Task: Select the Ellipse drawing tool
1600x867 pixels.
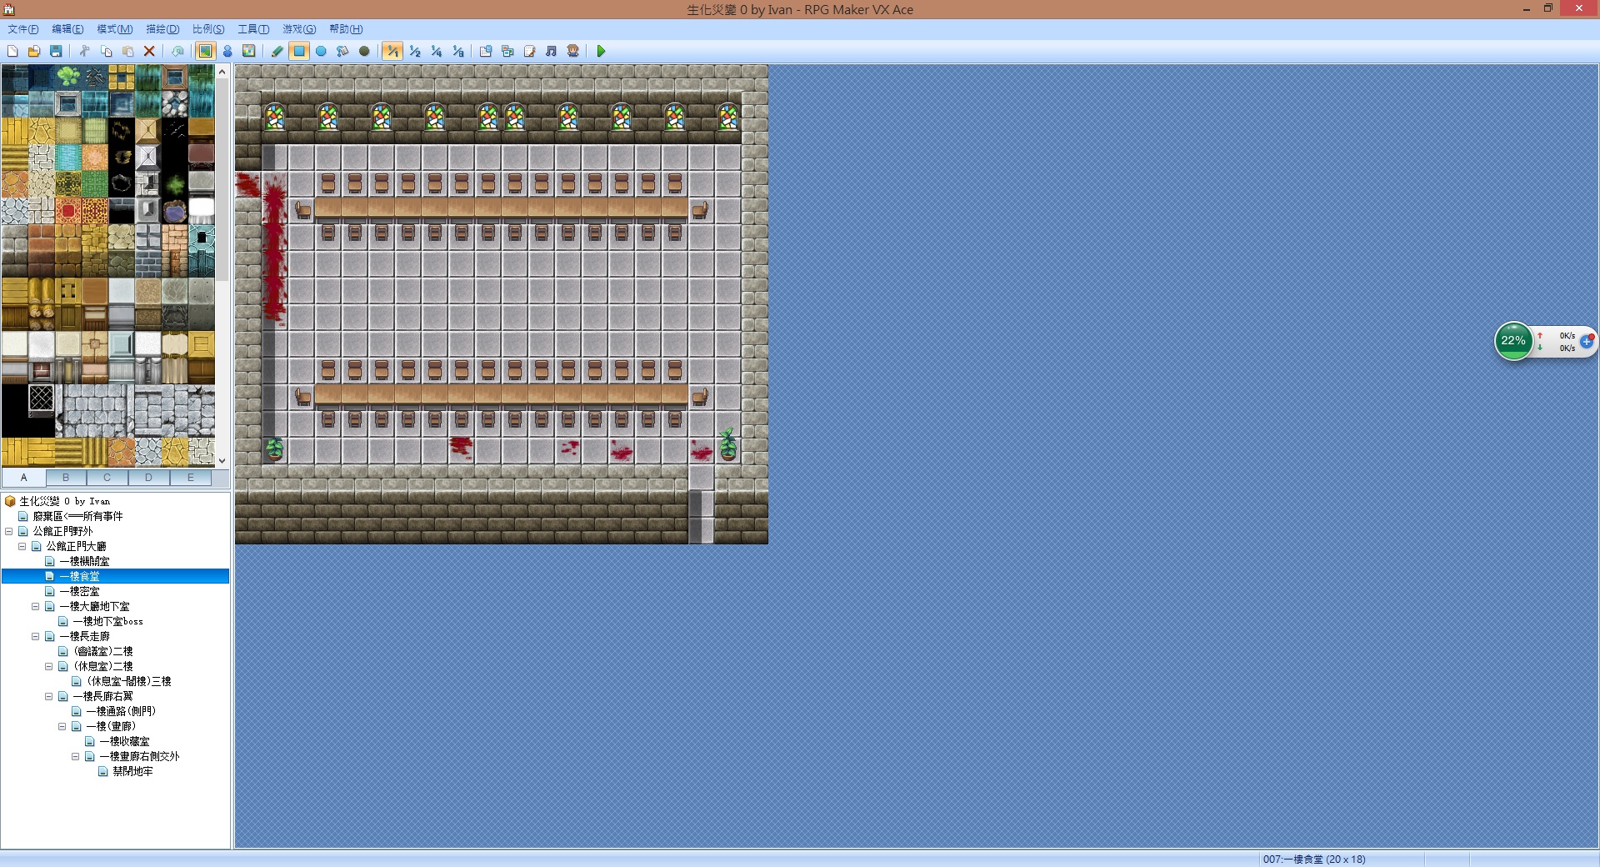Action: (321, 52)
